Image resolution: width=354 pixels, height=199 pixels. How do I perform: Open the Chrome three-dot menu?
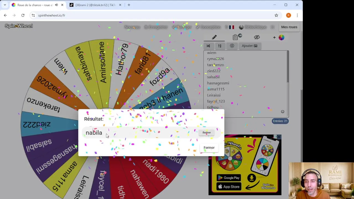point(297,15)
